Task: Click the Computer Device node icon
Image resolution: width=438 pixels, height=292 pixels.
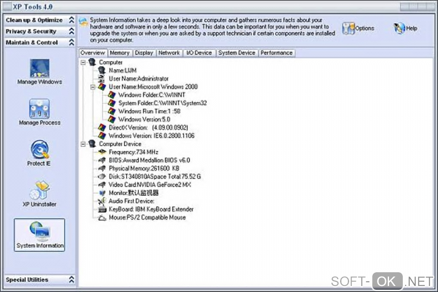Action: (x=92, y=143)
